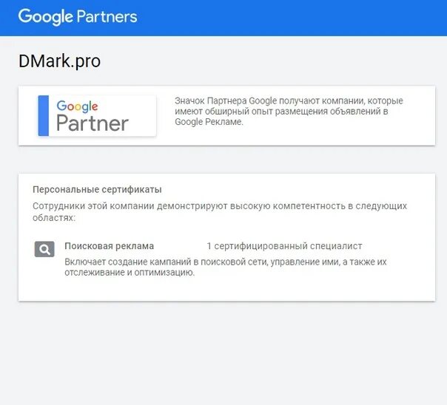
Task: Click the Google Partner badge image
Action: point(97,115)
